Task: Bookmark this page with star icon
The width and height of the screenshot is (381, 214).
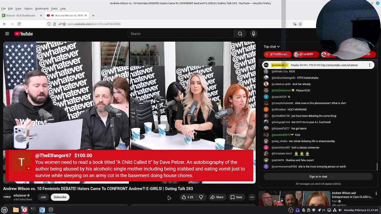Action: 300,24
